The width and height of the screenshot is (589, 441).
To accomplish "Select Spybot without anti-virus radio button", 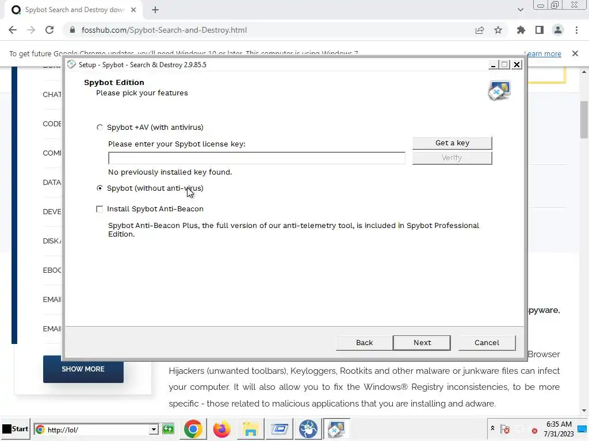I will 100,188.
